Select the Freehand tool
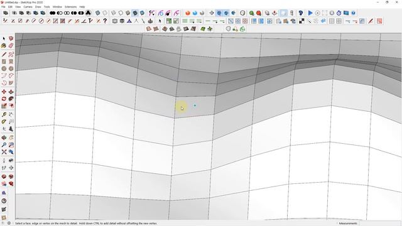 (11, 55)
